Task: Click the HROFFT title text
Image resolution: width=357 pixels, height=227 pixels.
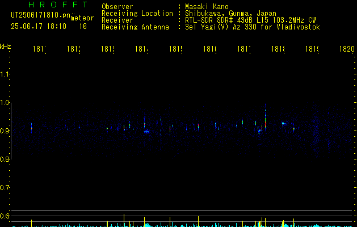Action: point(58,5)
